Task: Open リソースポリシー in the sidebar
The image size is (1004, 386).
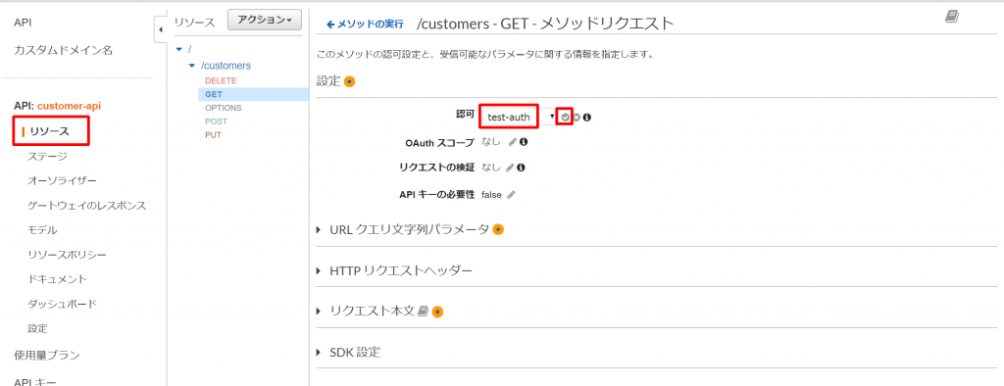Action: click(x=68, y=254)
